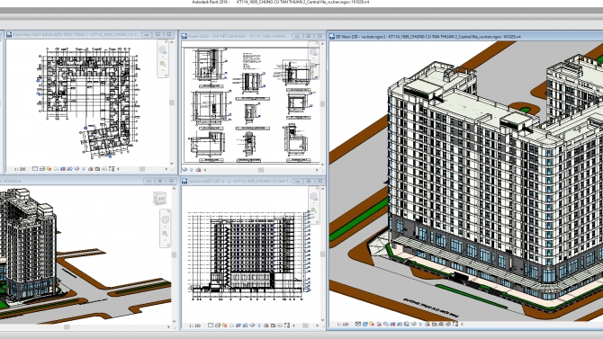603x339 pixels.
Task: Open Temporary View Properties in floor plan view
Action: 97,169
